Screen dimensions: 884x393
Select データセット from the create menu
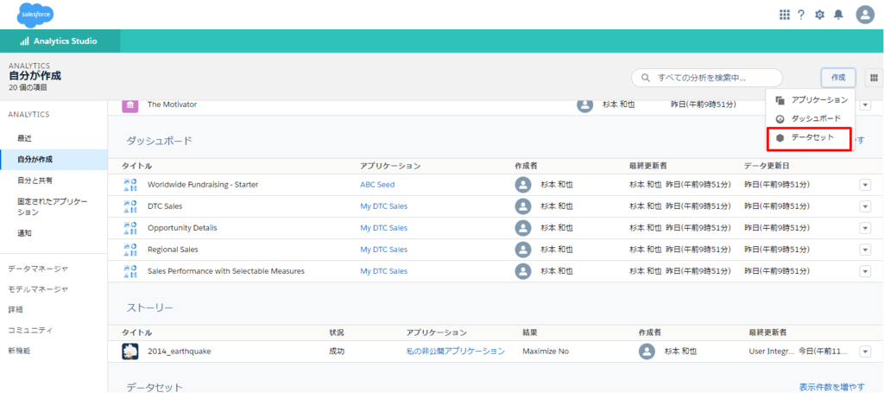(x=812, y=137)
